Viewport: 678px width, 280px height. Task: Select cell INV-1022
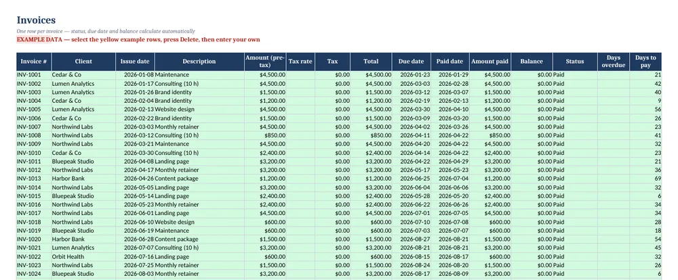pyautogui.click(x=34, y=257)
